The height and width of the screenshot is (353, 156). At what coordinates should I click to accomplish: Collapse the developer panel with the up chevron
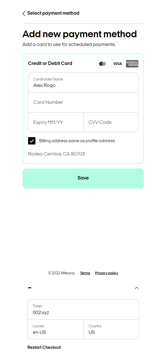(x=137, y=288)
